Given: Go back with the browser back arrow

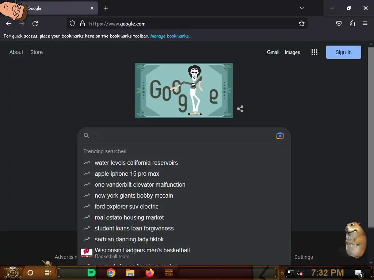Looking at the screenshot, I should pyautogui.click(x=9, y=24).
